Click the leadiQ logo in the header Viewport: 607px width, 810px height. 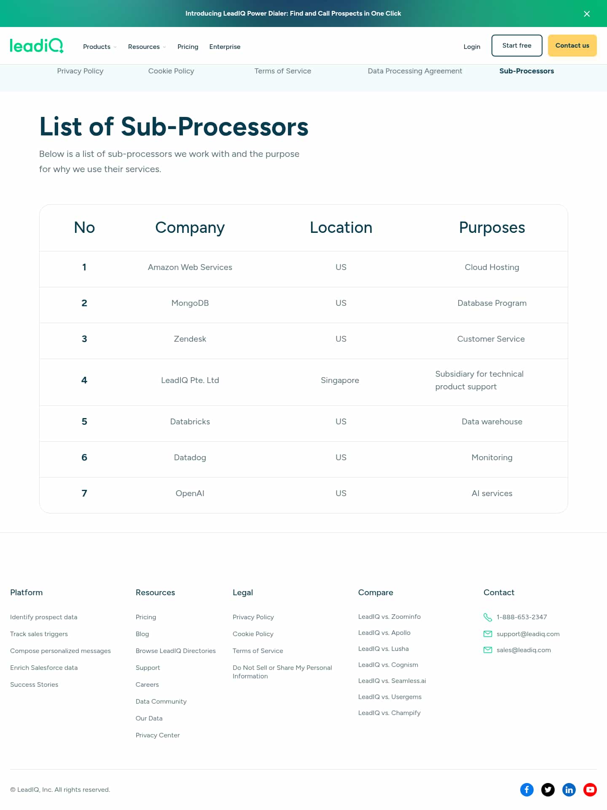coord(37,46)
